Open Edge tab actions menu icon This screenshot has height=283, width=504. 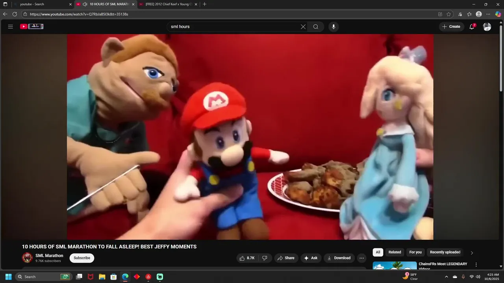(5, 4)
